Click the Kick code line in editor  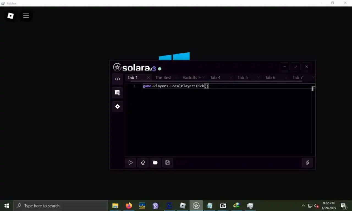point(176,86)
